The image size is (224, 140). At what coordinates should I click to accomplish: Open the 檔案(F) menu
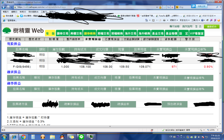(x=6, y=12)
